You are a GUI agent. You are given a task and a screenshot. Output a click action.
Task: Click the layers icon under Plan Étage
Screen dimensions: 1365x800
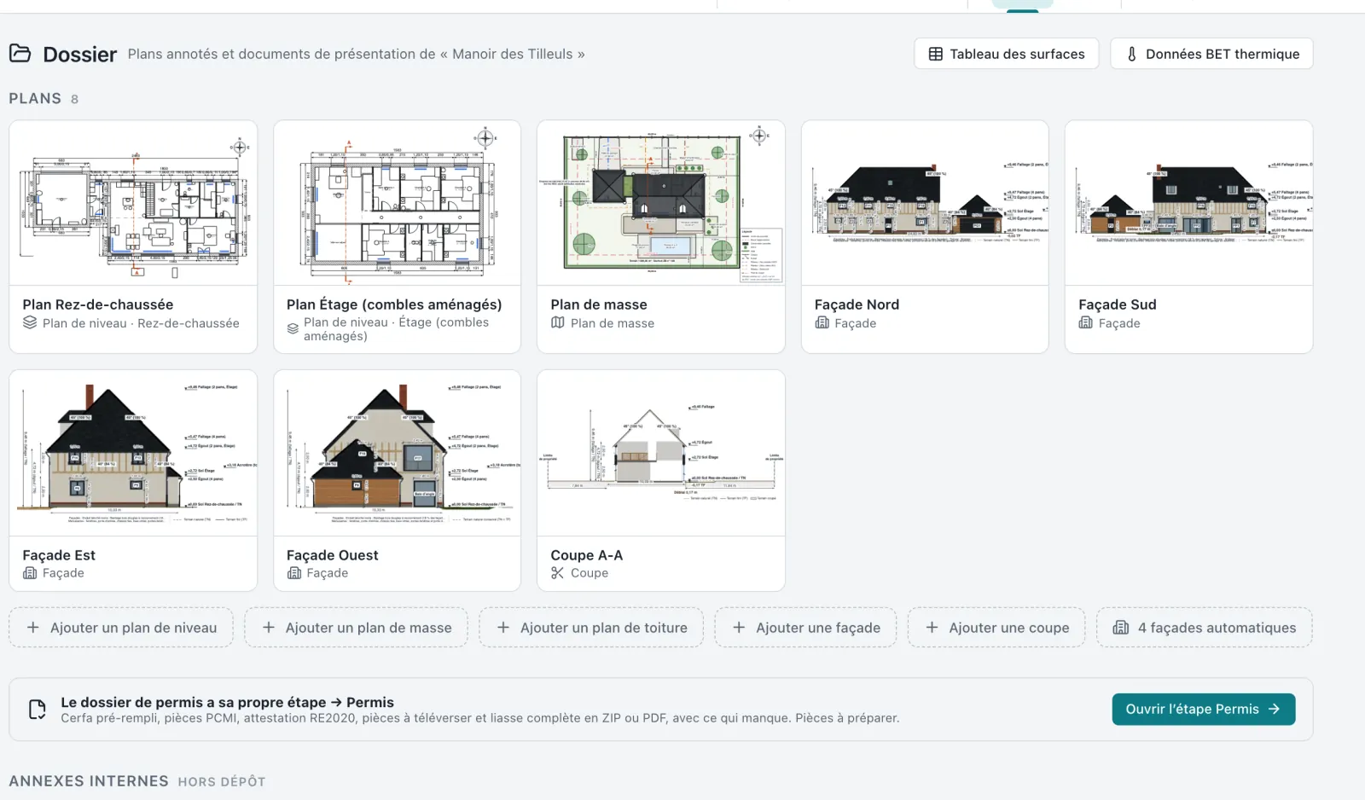click(x=293, y=329)
